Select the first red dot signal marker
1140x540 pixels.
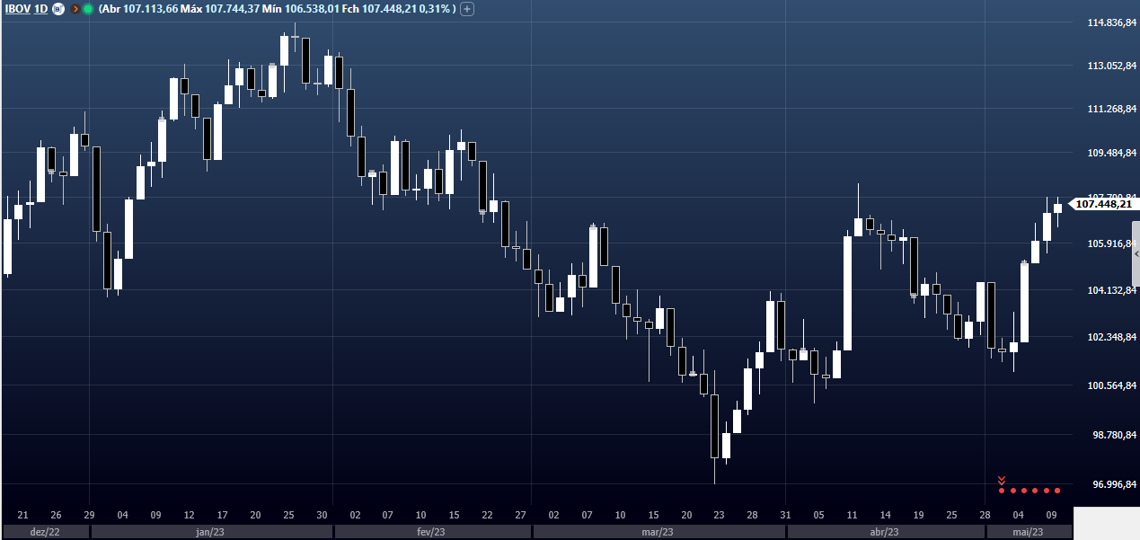[x=1002, y=491]
